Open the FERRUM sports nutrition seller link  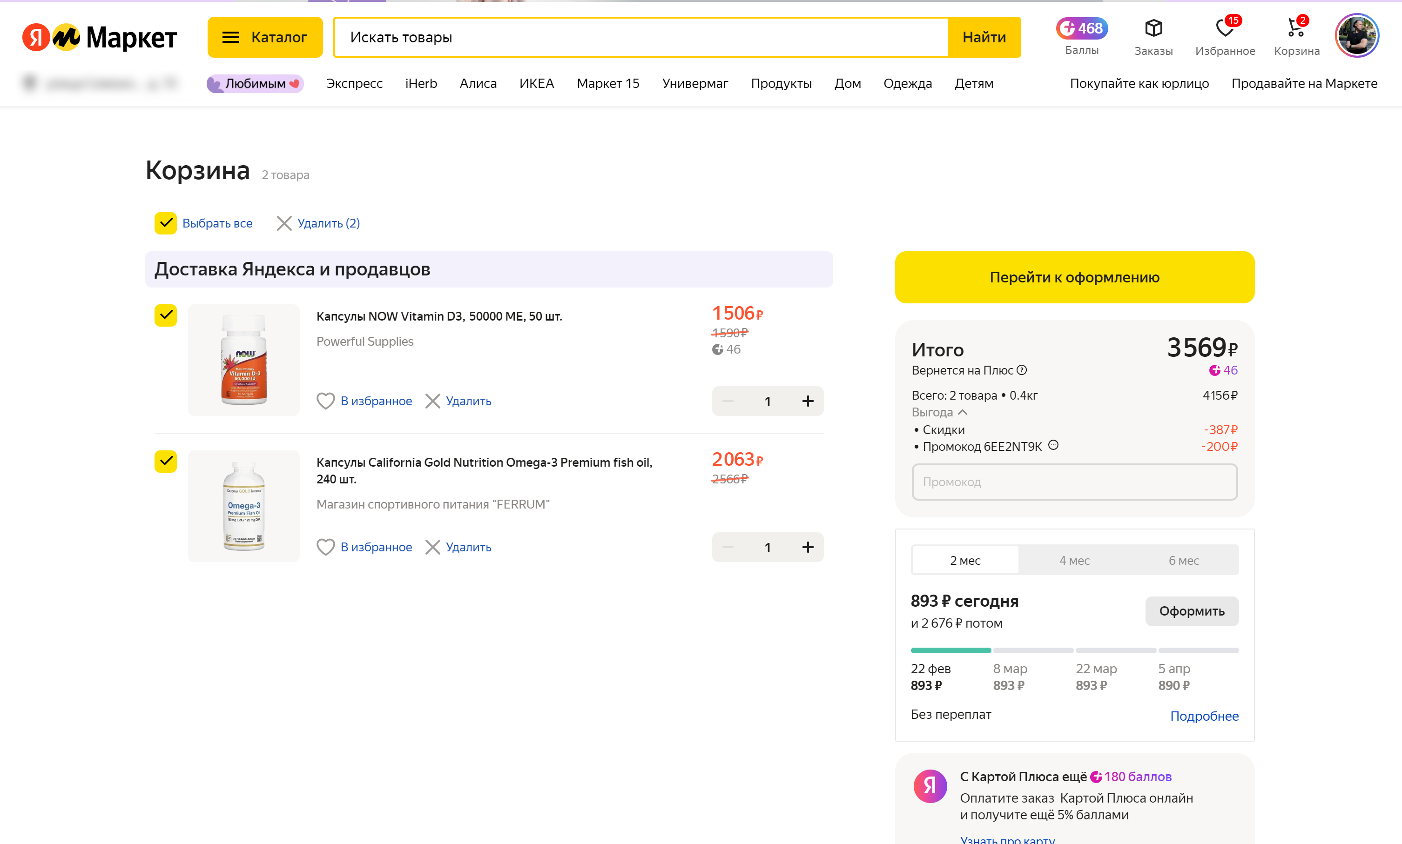[x=433, y=504]
